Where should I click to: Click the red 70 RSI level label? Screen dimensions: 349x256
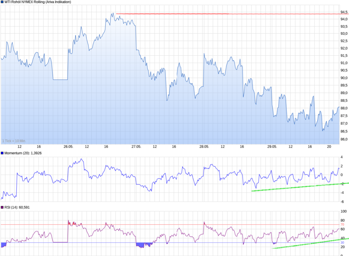pyautogui.click(x=342, y=224)
